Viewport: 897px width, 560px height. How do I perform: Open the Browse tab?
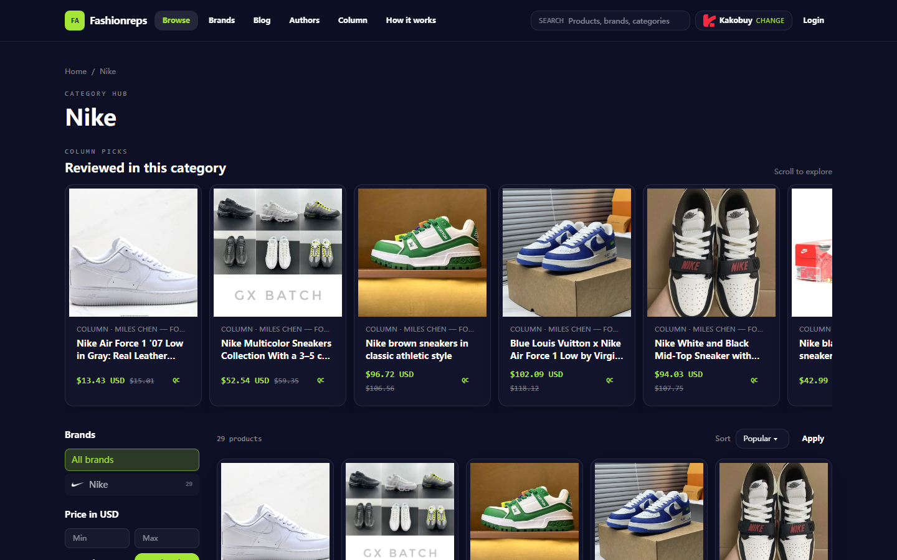coord(176,21)
